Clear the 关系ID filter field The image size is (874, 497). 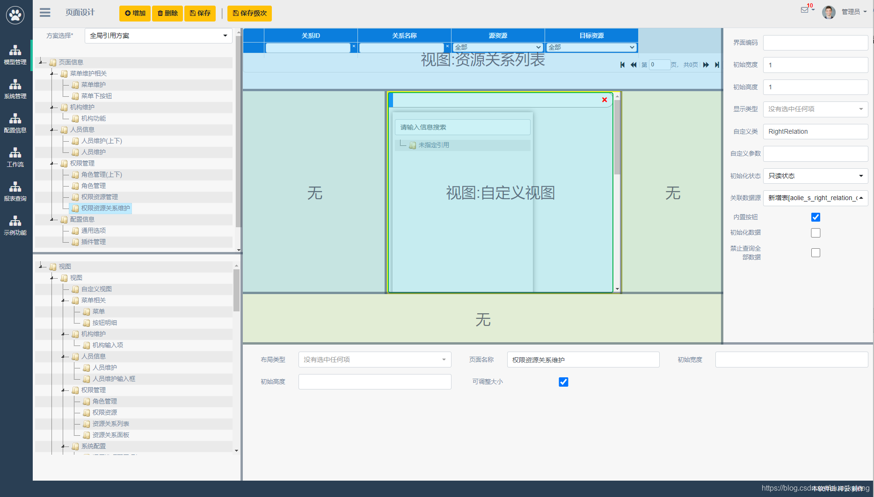354,46
